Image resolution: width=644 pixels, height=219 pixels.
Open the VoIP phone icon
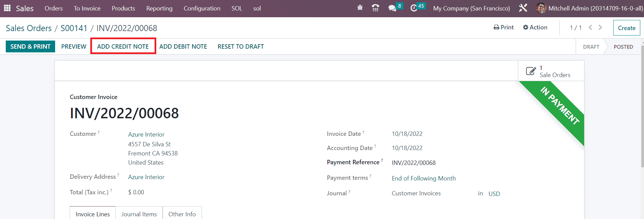pyautogui.click(x=375, y=8)
